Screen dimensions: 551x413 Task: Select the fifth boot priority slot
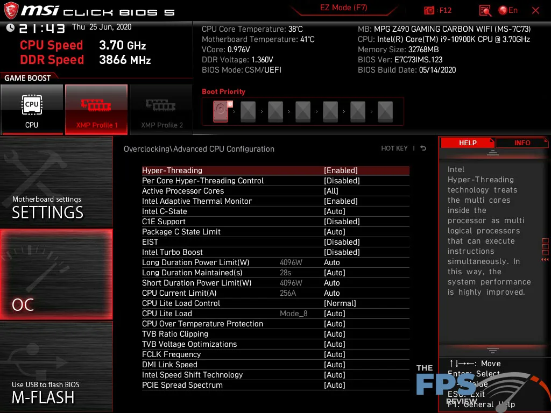(x=330, y=112)
